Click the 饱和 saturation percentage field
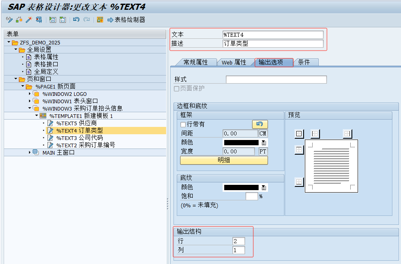This screenshot has height=264, width=401. [x=252, y=196]
